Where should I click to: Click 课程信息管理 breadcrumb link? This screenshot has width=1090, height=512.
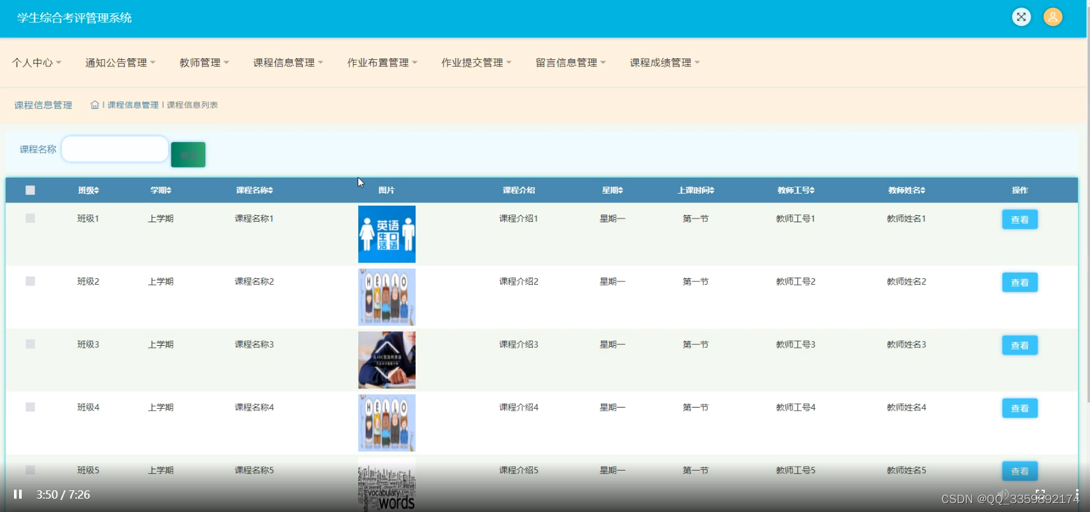133,105
